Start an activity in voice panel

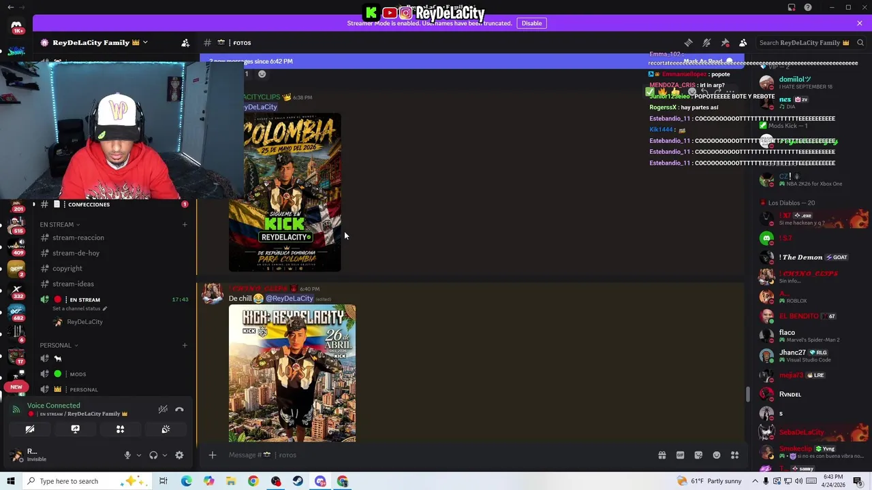(120, 429)
